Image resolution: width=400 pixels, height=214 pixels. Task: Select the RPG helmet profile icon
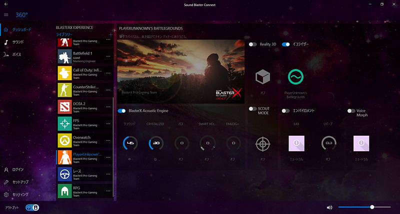pos(64,191)
